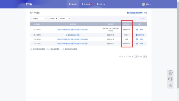Click the download arrow sidebar icon
Screen dimensions: 179x101
(170, 85)
